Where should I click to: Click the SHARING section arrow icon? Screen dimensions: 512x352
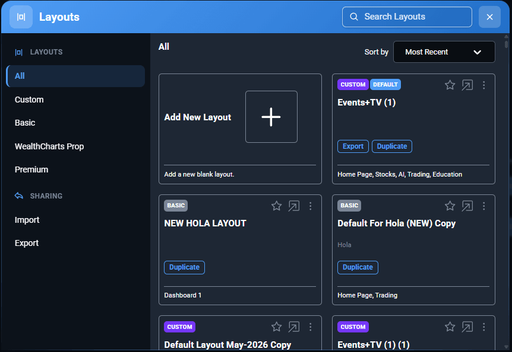[18, 196]
